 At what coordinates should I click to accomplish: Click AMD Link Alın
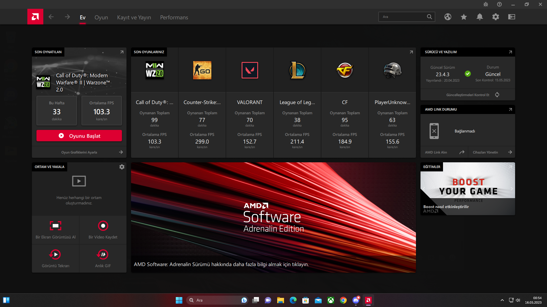coord(444,152)
